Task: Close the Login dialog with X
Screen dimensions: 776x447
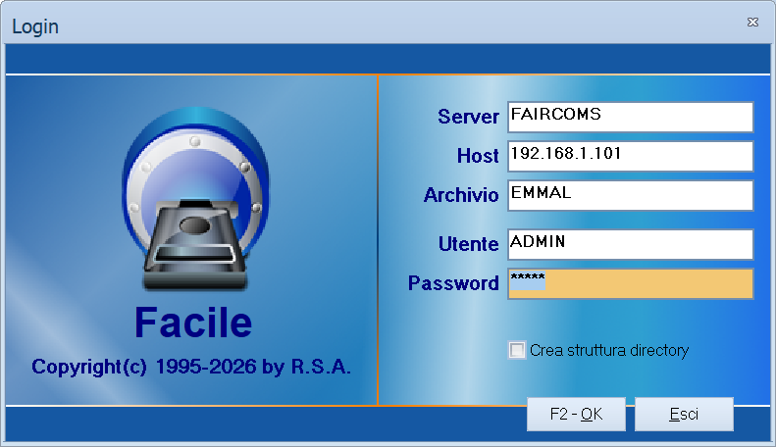Action: tap(752, 23)
